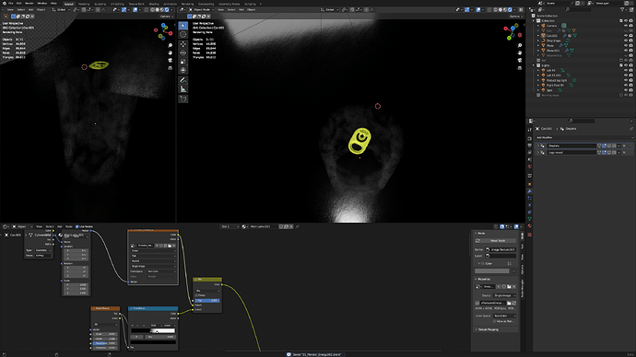Image resolution: width=636 pixels, height=357 pixels.
Task: Open Color Space dropdown in Image Texture node
Action: coord(161,271)
